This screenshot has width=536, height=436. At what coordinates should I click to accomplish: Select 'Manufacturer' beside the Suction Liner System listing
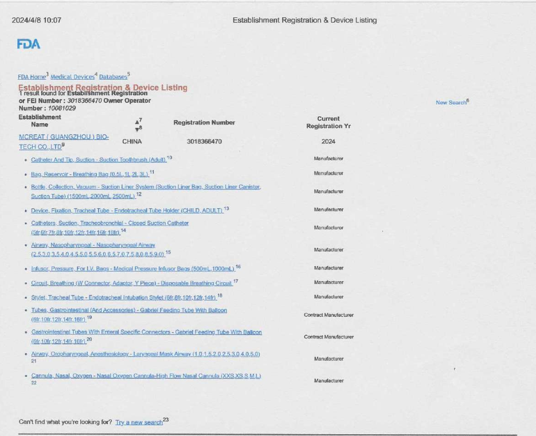click(328, 192)
